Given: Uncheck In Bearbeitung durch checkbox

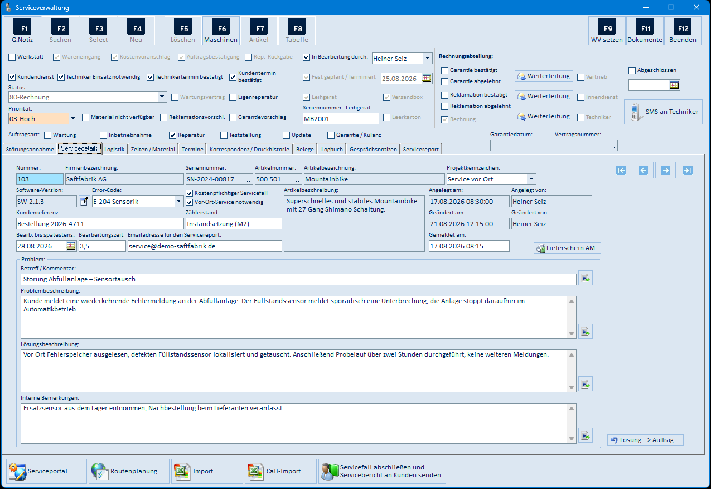Looking at the screenshot, I should pyautogui.click(x=306, y=57).
